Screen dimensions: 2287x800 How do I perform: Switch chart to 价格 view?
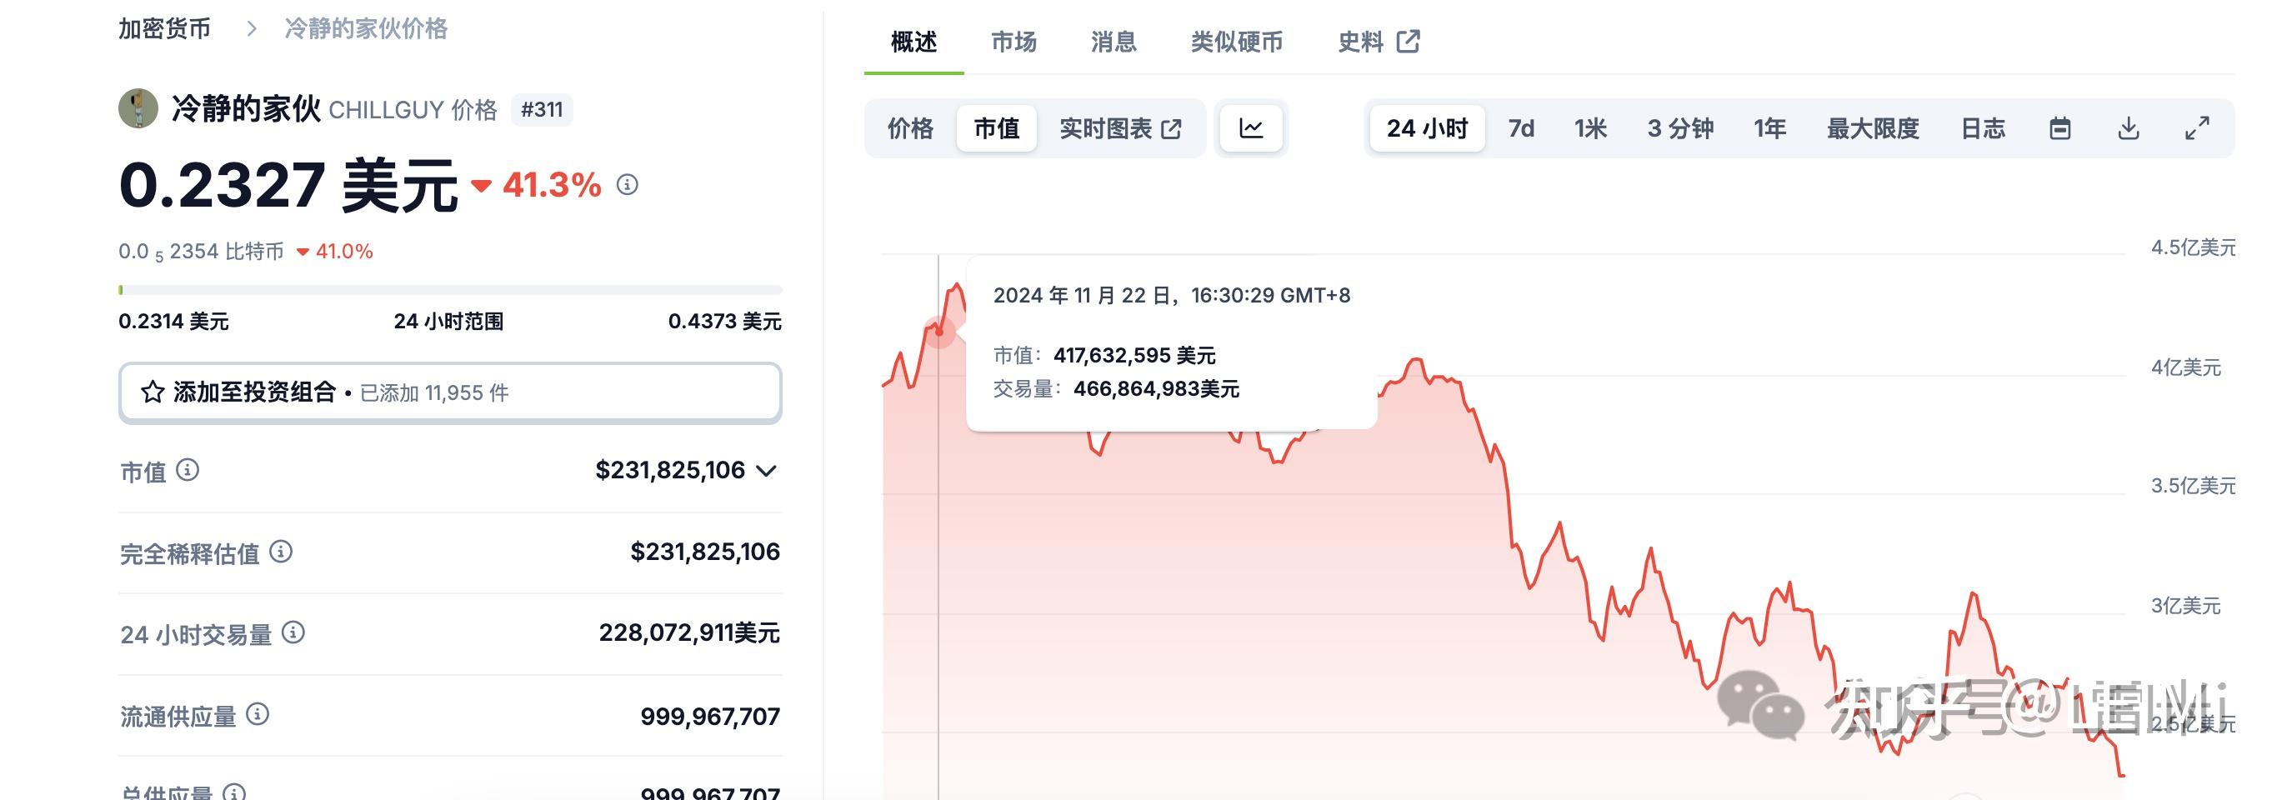908,127
